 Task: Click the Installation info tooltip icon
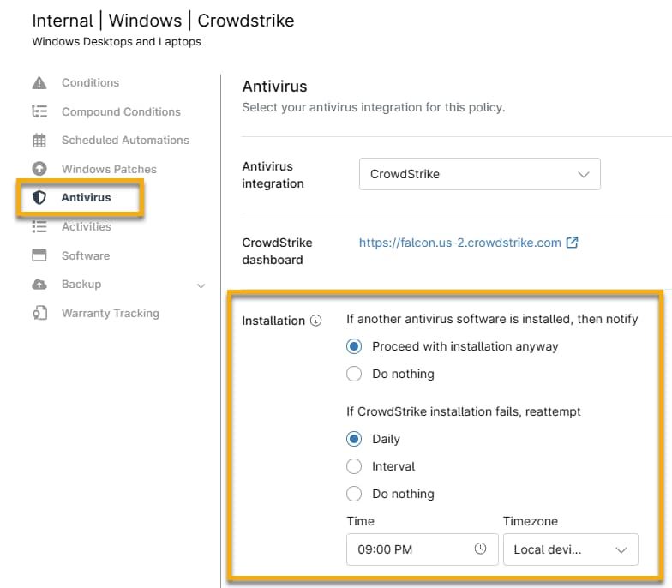(x=316, y=321)
